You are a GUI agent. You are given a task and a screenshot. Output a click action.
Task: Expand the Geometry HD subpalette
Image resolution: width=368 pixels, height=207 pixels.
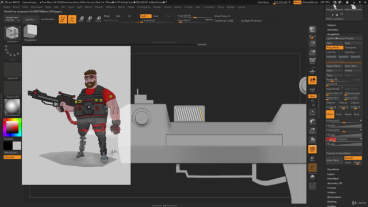[335, 183]
